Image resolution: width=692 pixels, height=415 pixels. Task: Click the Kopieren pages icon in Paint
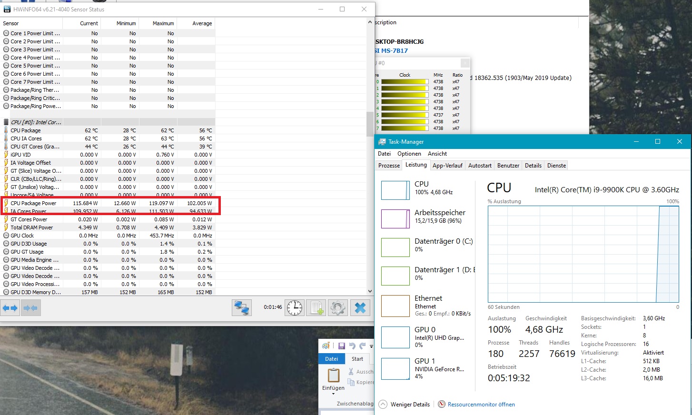point(351,382)
